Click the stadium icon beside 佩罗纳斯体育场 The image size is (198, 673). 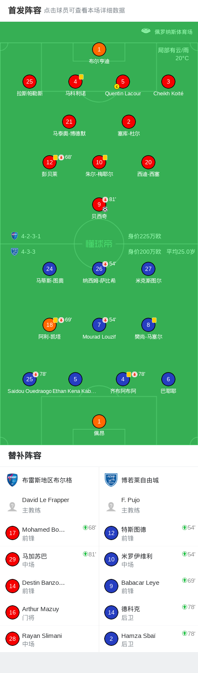145,31
